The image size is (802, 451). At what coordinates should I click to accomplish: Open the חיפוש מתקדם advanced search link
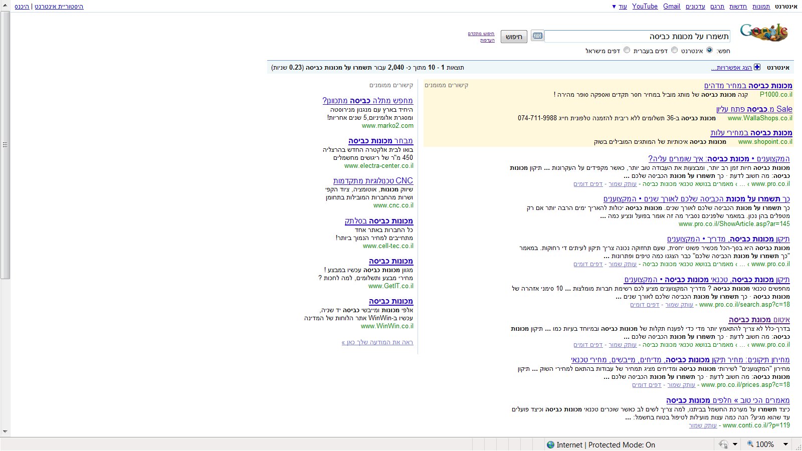coord(481,34)
